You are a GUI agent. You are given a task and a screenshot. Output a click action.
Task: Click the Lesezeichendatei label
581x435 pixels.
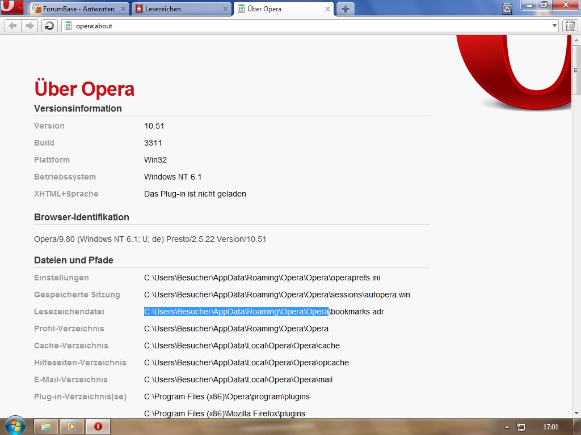point(69,312)
